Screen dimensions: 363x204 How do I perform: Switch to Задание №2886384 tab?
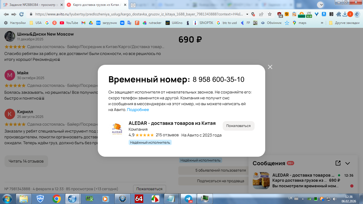click(x=33, y=5)
